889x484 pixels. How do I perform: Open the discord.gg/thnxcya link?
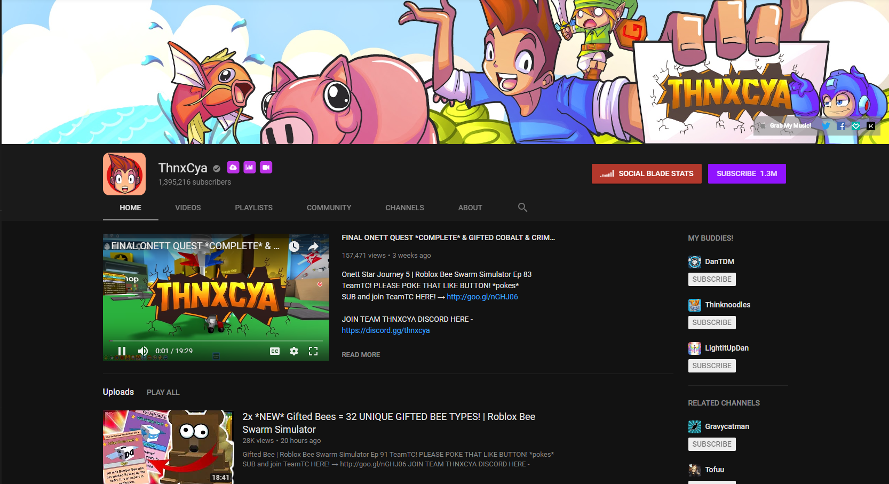pyautogui.click(x=386, y=330)
